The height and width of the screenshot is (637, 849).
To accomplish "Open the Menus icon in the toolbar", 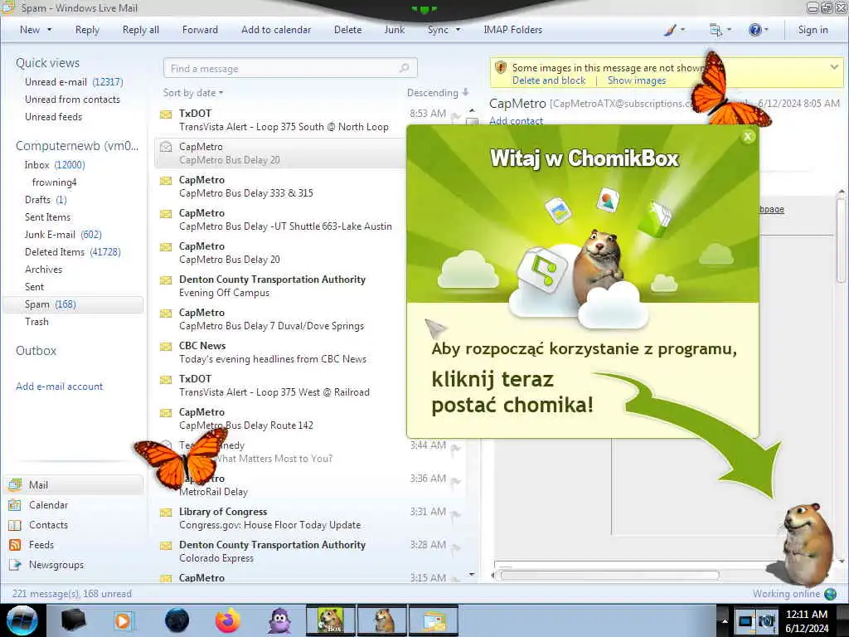I will (716, 30).
